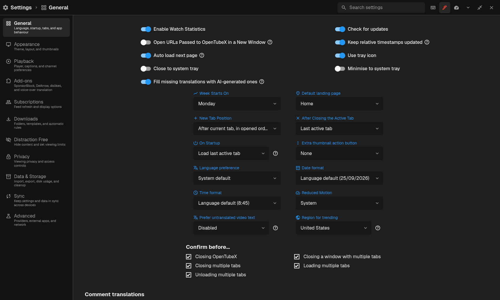500x300 pixels.
Task: Switch to Privacy settings section
Action: tap(36, 161)
